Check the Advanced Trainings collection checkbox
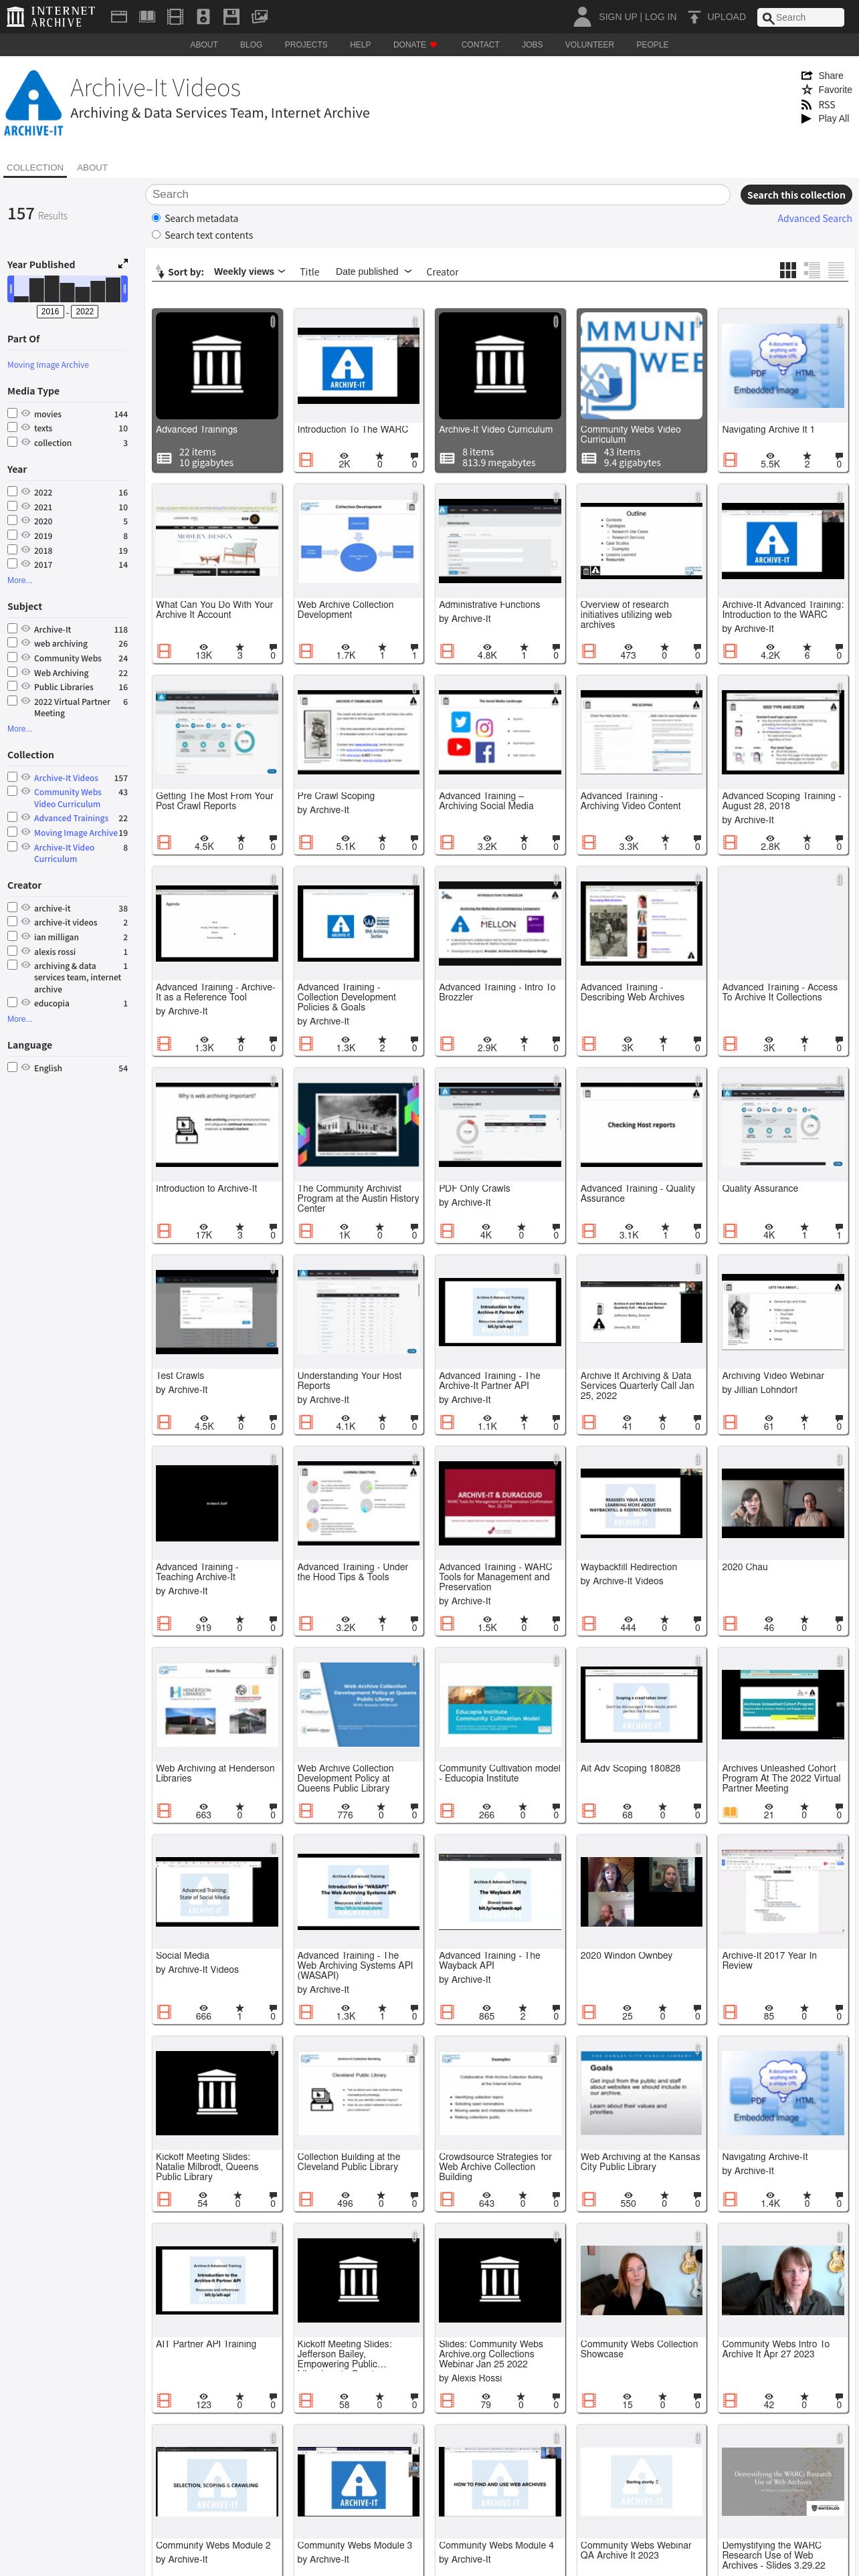859x2576 pixels. [12, 816]
